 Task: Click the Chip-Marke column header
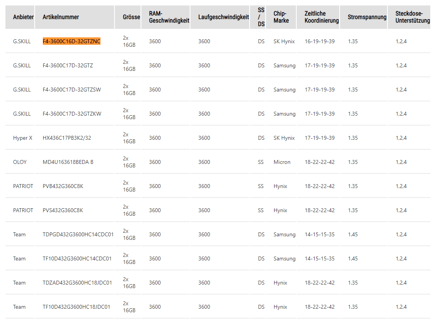(x=281, y=17)
